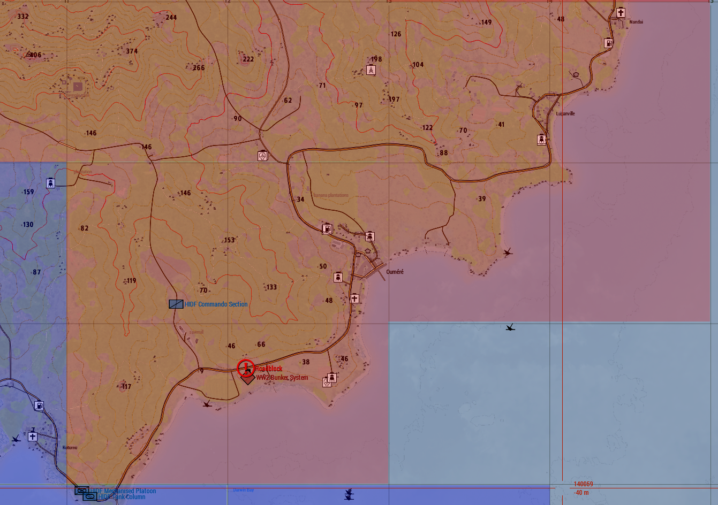Click the HIDF Commando Section unit marker
Viewport: 718px width, 505px height.
click(x=176, y=304)
